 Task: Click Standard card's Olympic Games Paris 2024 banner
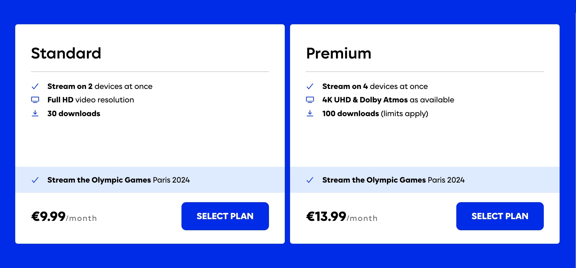pyautogui.click(x=150, y=180)
